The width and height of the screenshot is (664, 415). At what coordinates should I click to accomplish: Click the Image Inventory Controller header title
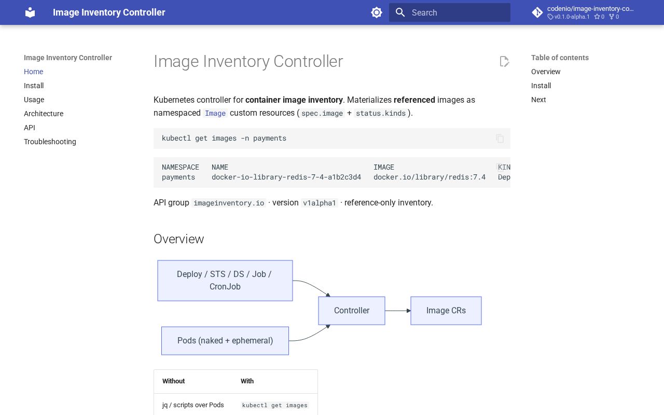pos(109,12)
